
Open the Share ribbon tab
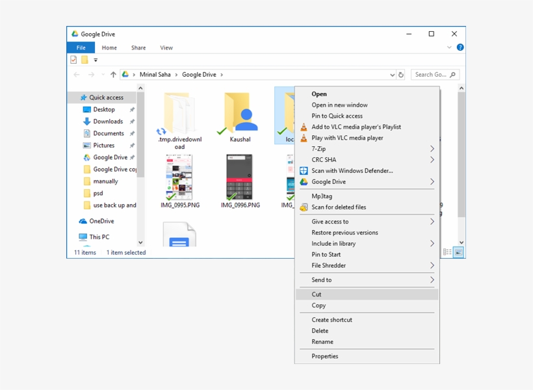click(138, 47)
